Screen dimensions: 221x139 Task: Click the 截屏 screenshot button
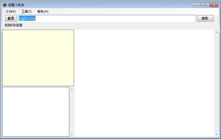coord(11,18)
